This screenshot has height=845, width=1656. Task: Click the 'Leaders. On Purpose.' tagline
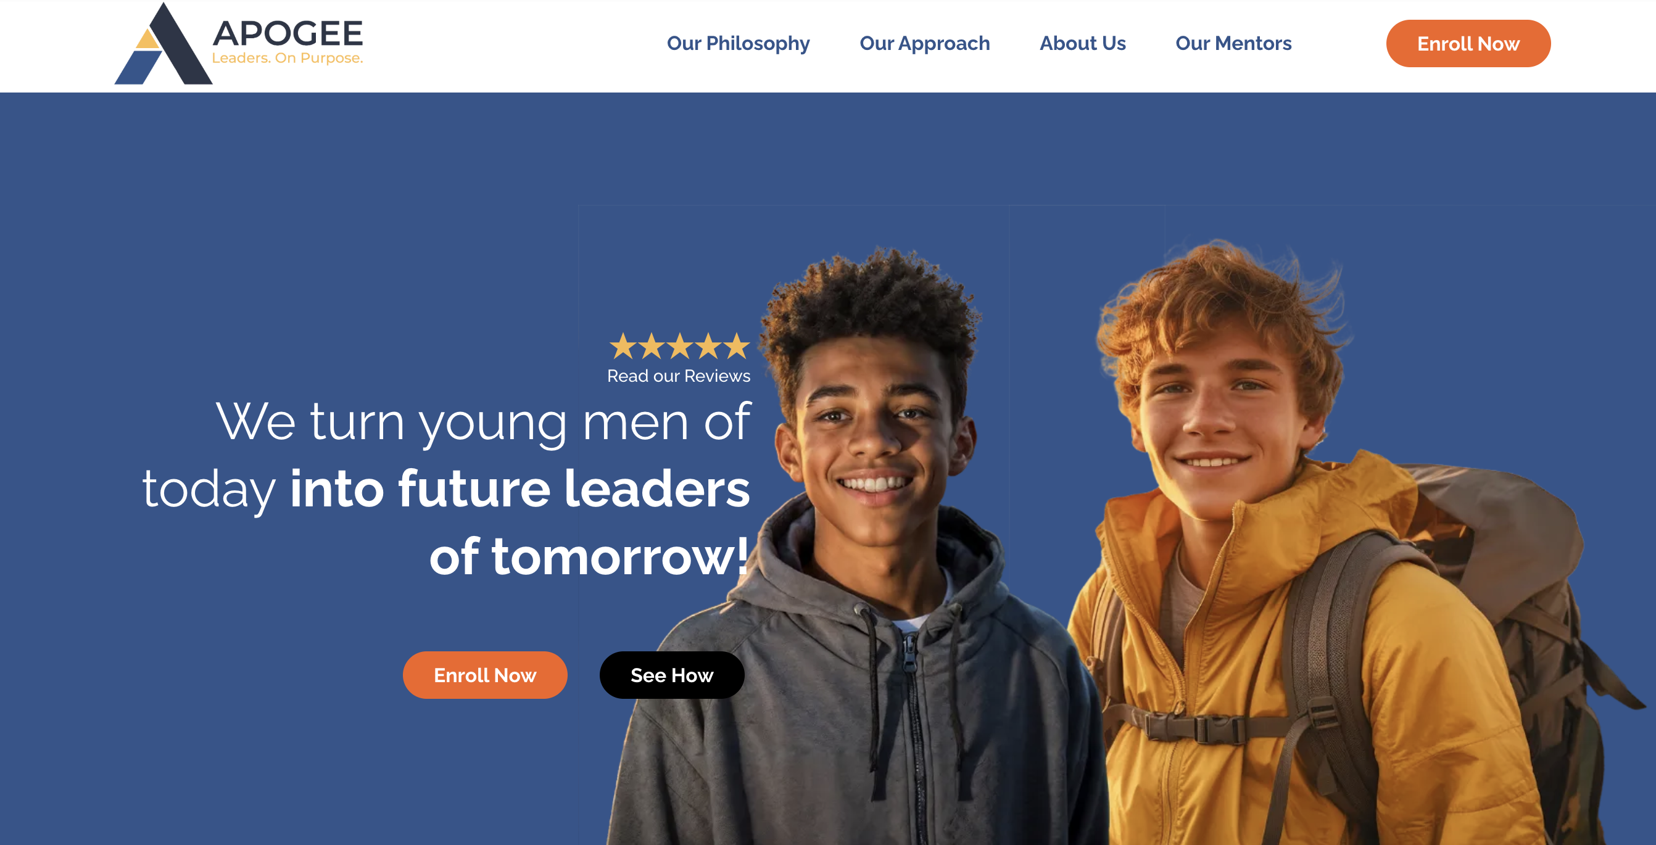tap(288, 58)
